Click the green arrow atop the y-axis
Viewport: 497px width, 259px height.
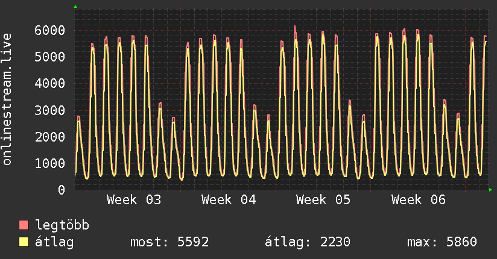[75, 7]
